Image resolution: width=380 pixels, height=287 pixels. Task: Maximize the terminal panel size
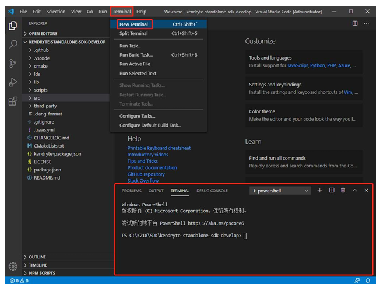354,190
